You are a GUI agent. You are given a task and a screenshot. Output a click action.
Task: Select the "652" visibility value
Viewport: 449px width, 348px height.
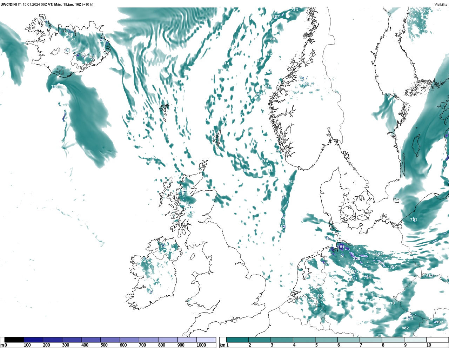click(379, 254)
